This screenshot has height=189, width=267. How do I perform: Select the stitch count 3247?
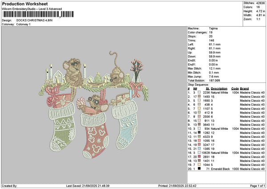[x=206, y=145]
